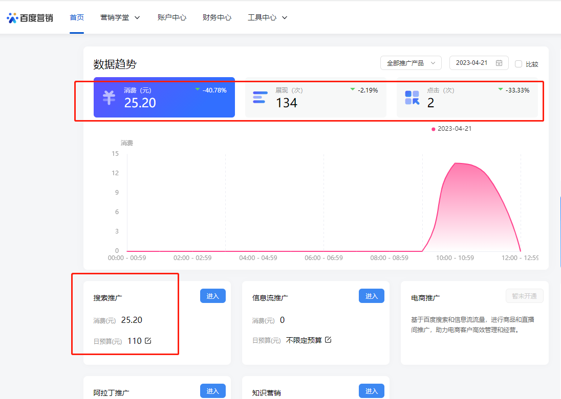Open calendar icon in date field
Image resolution: width=561 pixels, height=399 pixels.
[x=499, y=63]
